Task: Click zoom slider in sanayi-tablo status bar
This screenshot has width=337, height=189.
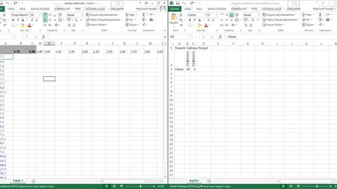Action: pos(141,186)
